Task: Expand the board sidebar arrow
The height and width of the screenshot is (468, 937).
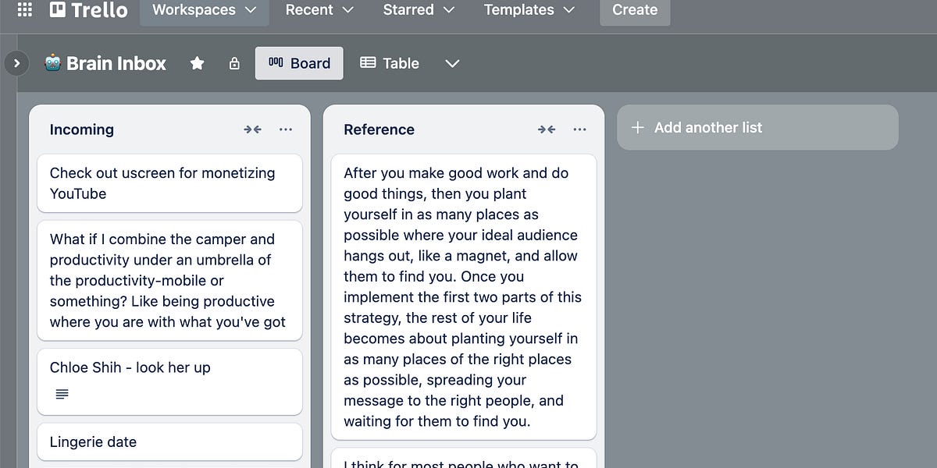Action: pyautogui.click(x=16, y=63)
